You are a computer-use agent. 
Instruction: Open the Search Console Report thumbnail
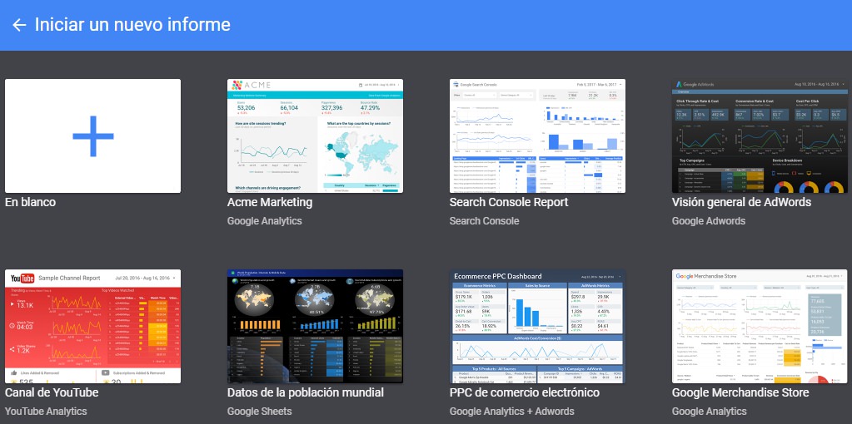tap(537, 136)
